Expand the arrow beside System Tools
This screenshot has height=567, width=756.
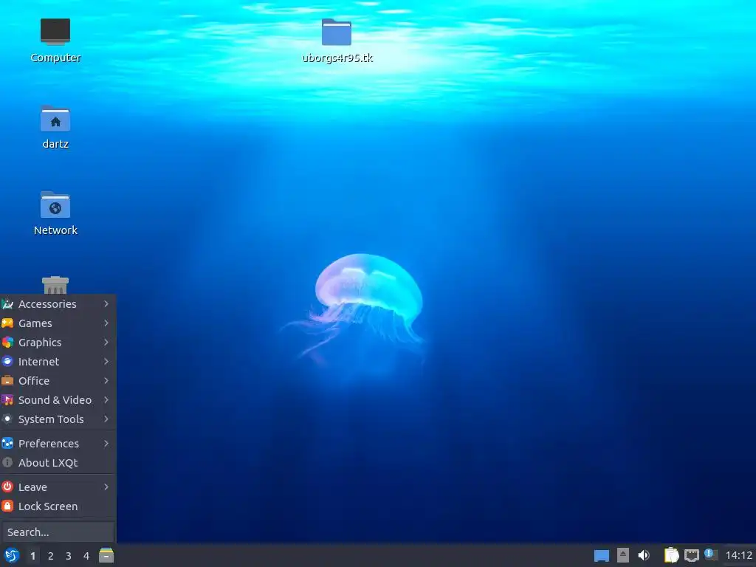(x=106, y=419)
